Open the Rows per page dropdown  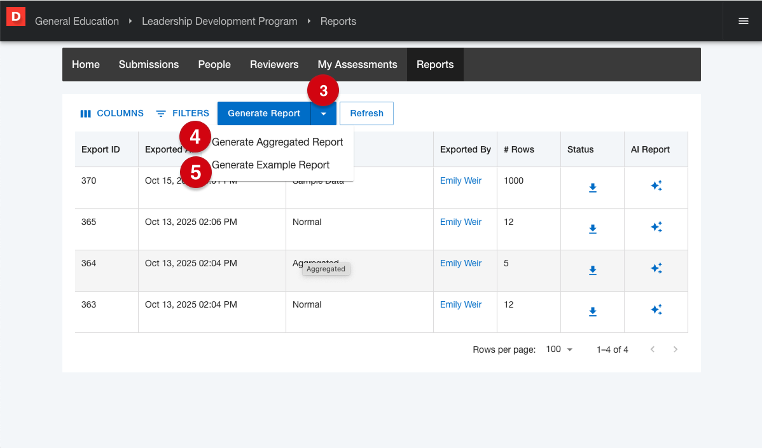(559, 350)
